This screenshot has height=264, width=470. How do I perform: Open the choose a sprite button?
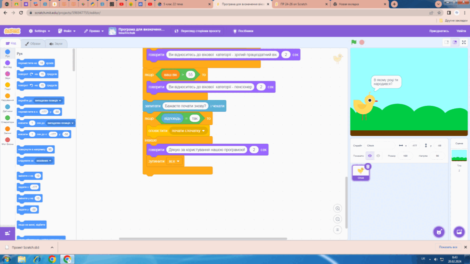coord(439,232)
